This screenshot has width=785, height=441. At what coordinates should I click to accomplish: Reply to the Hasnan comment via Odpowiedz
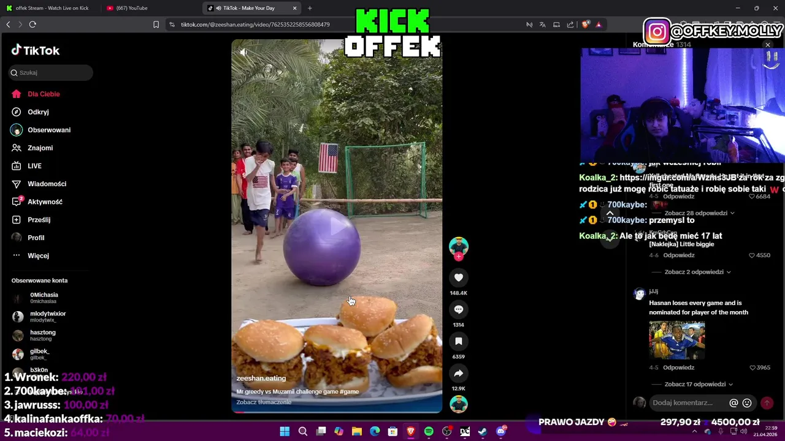(678, 367)
